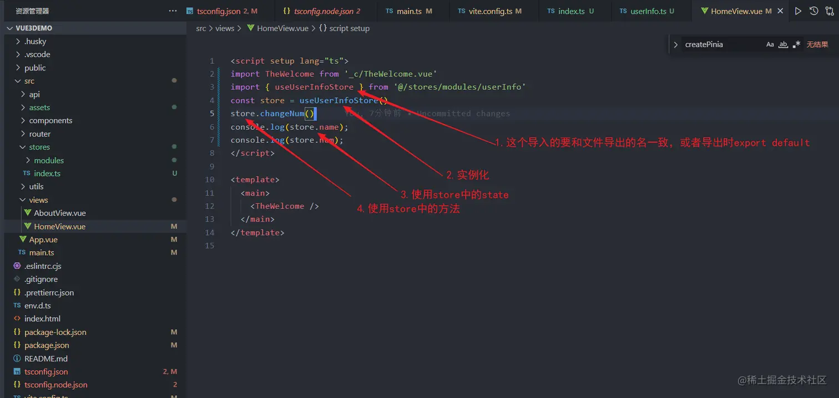Open Explorer panel more actions (…) menu
The width and height of the screenshot is (839, 398).
click(173, 11)
